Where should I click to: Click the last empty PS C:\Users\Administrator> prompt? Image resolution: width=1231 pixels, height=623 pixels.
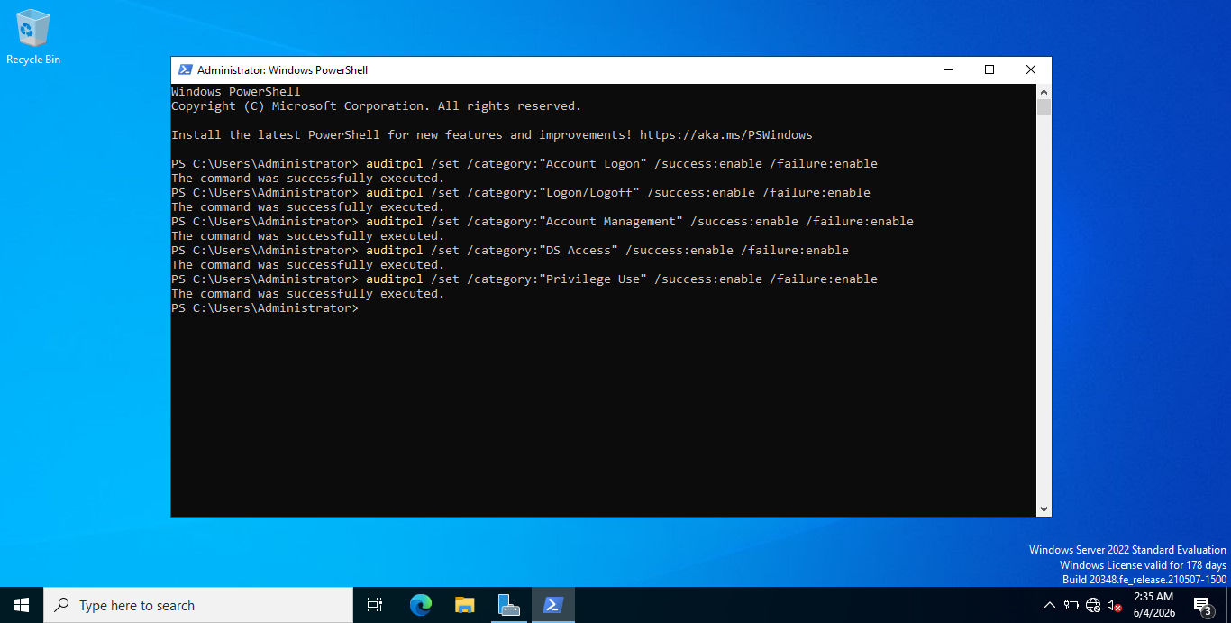click(265, 308)
